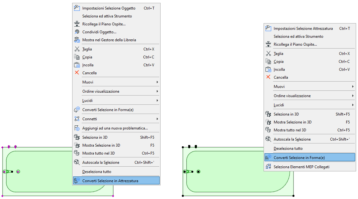Image resolution: width=358 pixels, height=199 pixels.
Task: Choose Seleziona Elementi MEP Collegati
Action: click(x=310, y=167)
